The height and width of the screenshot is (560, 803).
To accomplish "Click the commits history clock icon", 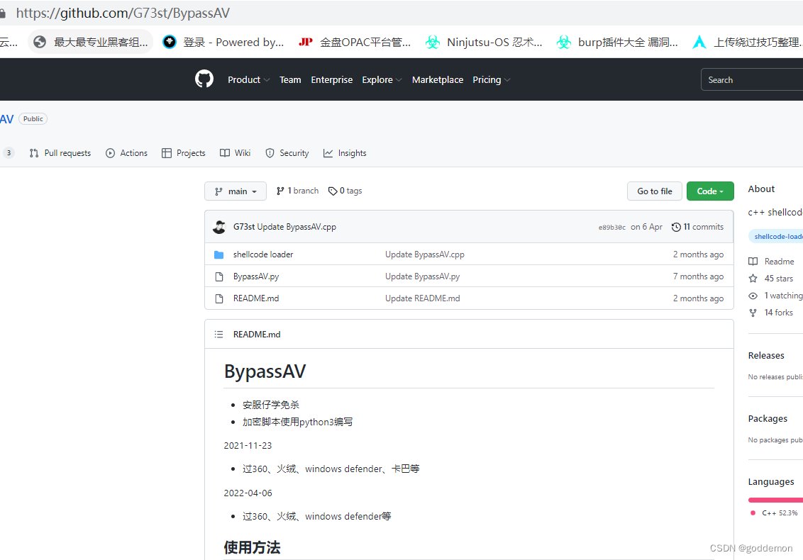I will 676,227.
